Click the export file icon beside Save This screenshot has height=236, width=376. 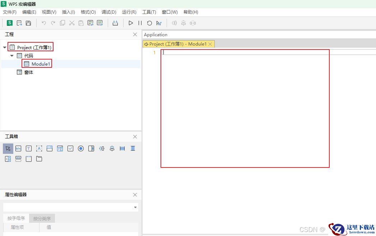pos(19,23)
